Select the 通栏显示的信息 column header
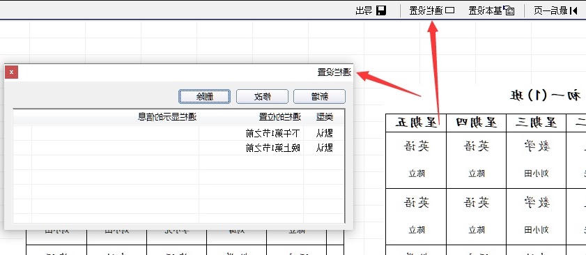Screen dimensions: 586x255 tap(167, 118)
